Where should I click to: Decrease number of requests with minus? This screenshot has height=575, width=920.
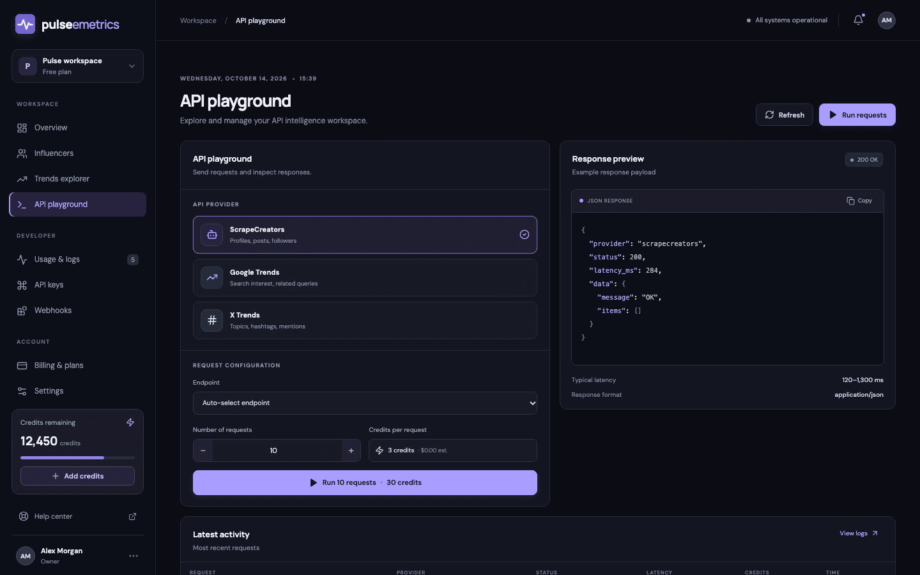click(203, 450)
